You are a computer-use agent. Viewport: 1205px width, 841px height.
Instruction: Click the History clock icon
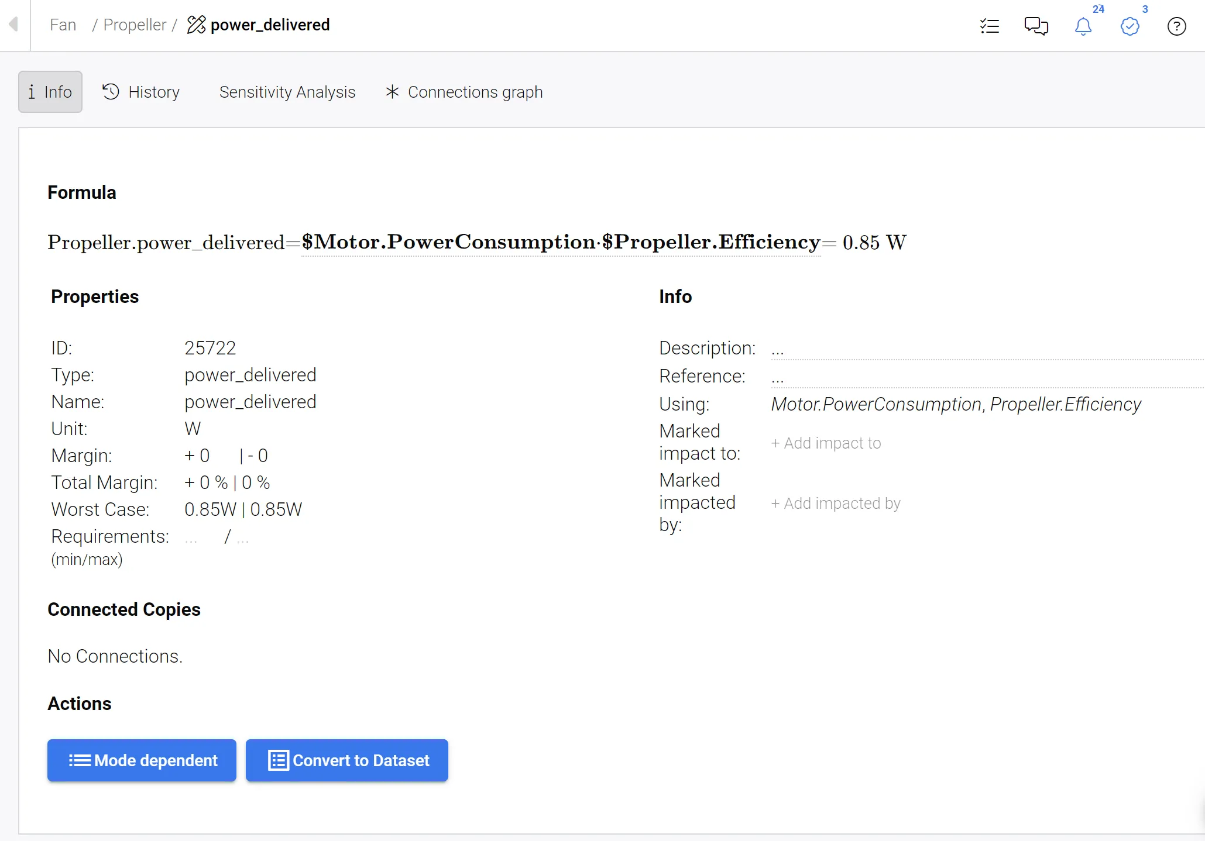[111, 92]
